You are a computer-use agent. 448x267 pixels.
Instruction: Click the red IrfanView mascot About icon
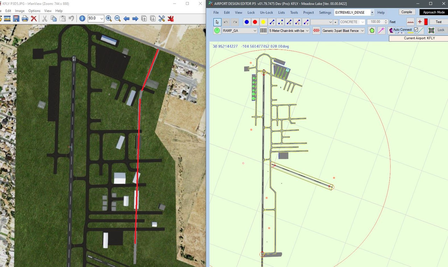[171, 19]
